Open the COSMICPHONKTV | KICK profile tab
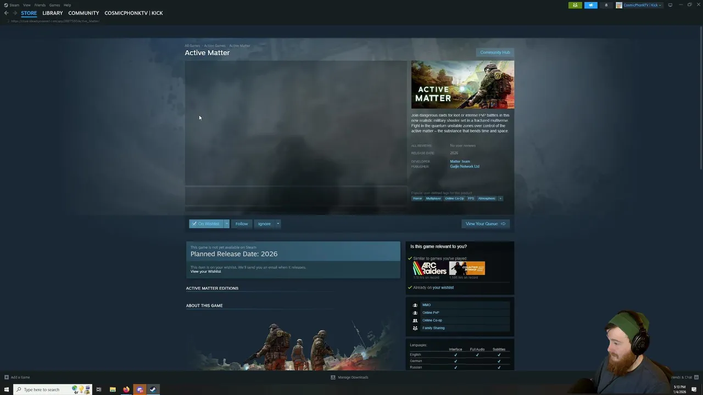The width and height of the screenshot is (703, 395). tap(133, 13)
